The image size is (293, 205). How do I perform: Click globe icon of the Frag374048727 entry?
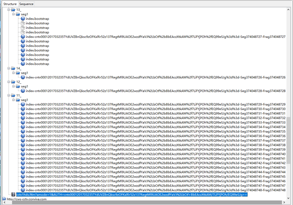[x=23, y=37]
